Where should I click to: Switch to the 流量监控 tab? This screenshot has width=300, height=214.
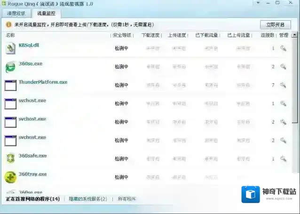(46, 13)
